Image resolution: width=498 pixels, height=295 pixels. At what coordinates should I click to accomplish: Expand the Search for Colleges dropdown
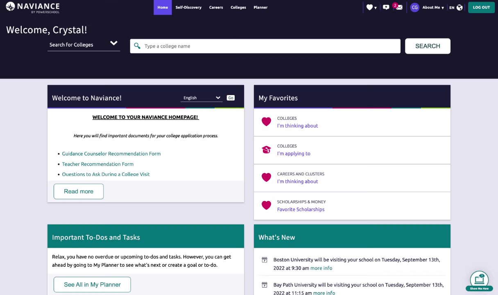pyautogui.click(x=84, y=44)
